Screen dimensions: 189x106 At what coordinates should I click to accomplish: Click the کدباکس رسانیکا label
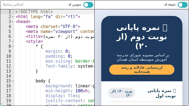click(x=13, y=5)
